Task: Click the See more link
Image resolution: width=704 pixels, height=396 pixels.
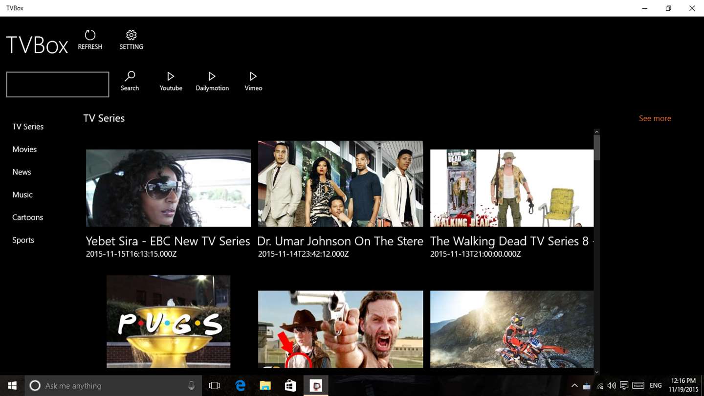Action: (x=655, y=118)
